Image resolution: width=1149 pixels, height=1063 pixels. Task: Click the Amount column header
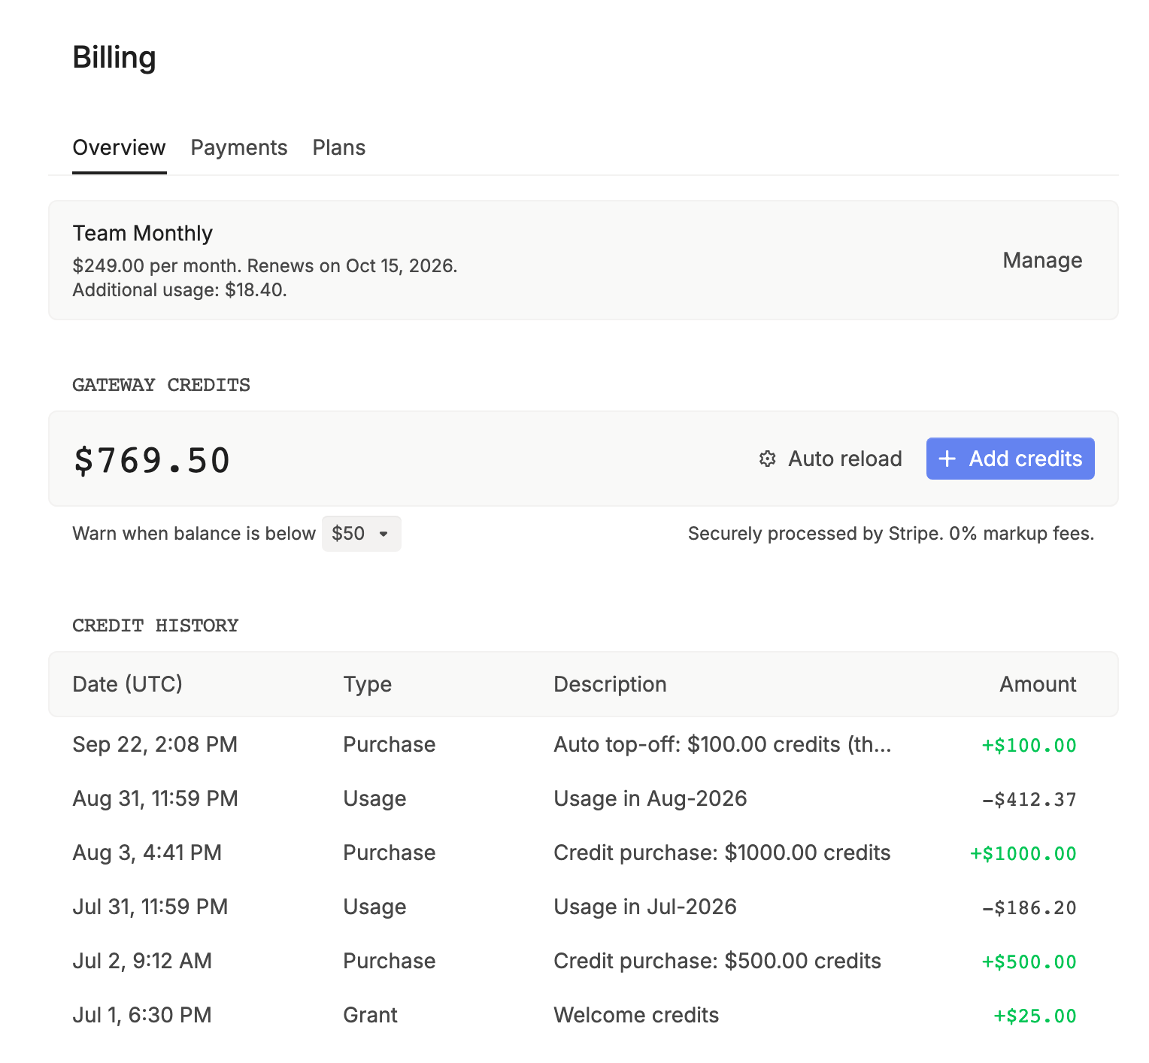(x=1038, y=684)
